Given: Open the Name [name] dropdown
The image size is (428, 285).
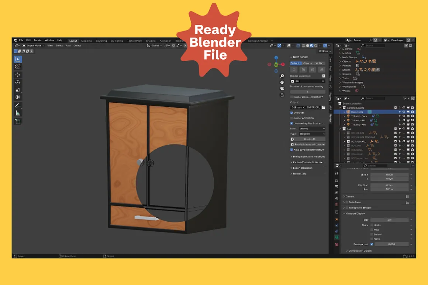Looking at the screenshot, I should tap(312, 129).
